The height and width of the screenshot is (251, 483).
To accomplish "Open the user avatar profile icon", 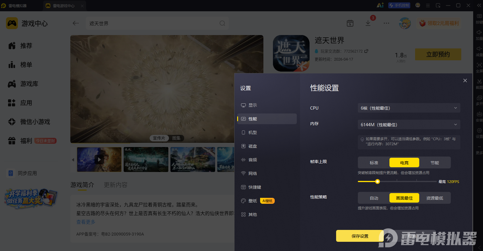I will click(x=405, y=23).
